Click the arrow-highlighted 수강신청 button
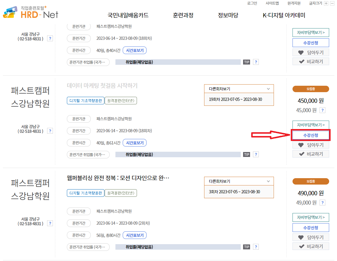Image resolution: width=337 pixels, height=261 pixels. (311, 135)
